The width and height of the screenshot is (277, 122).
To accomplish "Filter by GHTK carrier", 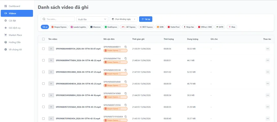I will click(x=220, y=27).
